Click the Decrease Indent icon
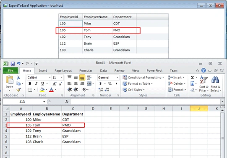The width and height of the screenshot is (227, 158). pos(70,90)
